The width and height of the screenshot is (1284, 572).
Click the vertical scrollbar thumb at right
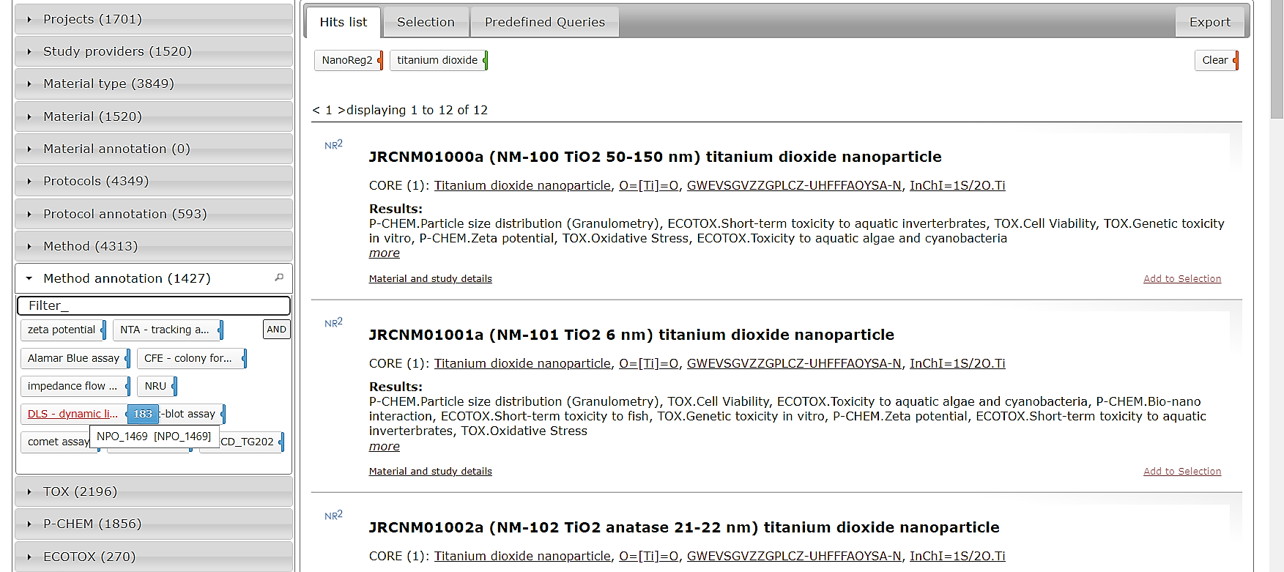pyautogui.click(x=1277, y=59)
